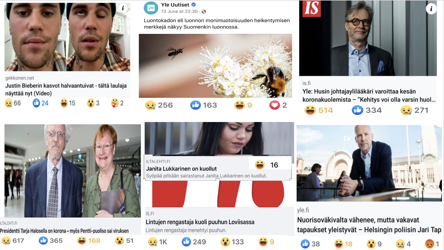444x250 pixels.
Task: Click the Yle Uutiset profile avatar
Action: pos(151,8)
